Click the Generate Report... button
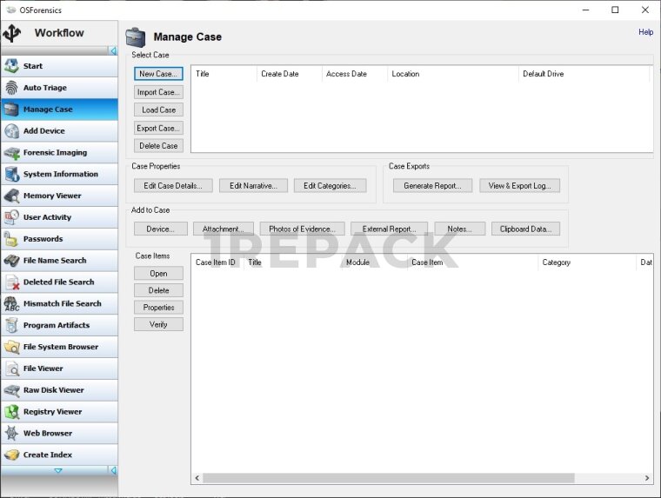Viewport: 661px width, 498px height. tap(432, 185)
